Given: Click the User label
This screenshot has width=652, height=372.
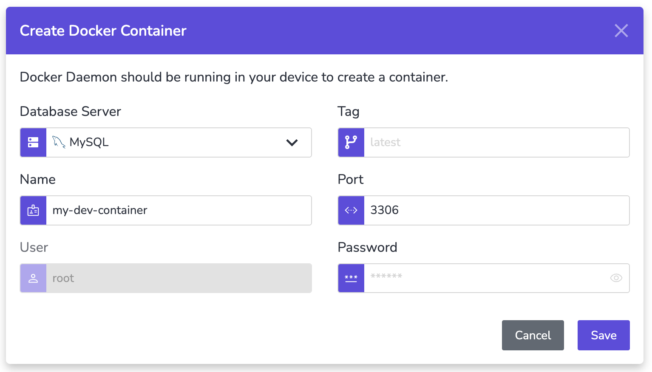Looking at the screenshot, I should [x=34, y=247].
